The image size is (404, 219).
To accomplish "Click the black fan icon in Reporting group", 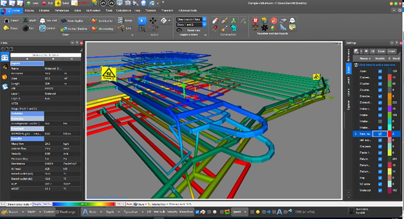I will pyautogui.click(x=265, y=28).
